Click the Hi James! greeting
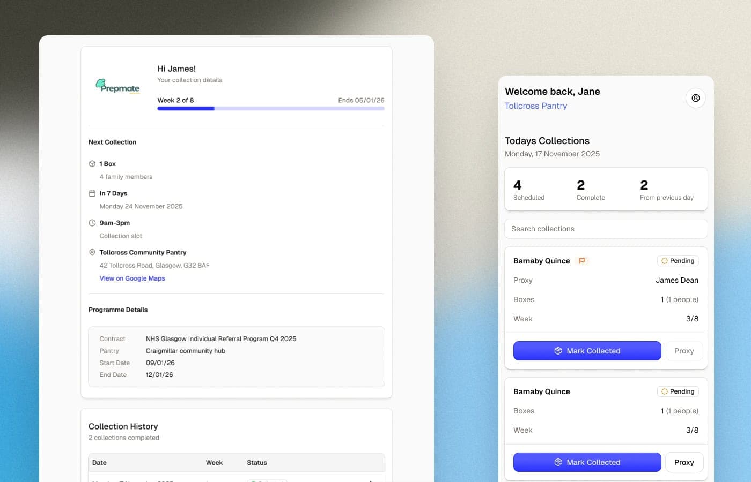 coord(176,69)
